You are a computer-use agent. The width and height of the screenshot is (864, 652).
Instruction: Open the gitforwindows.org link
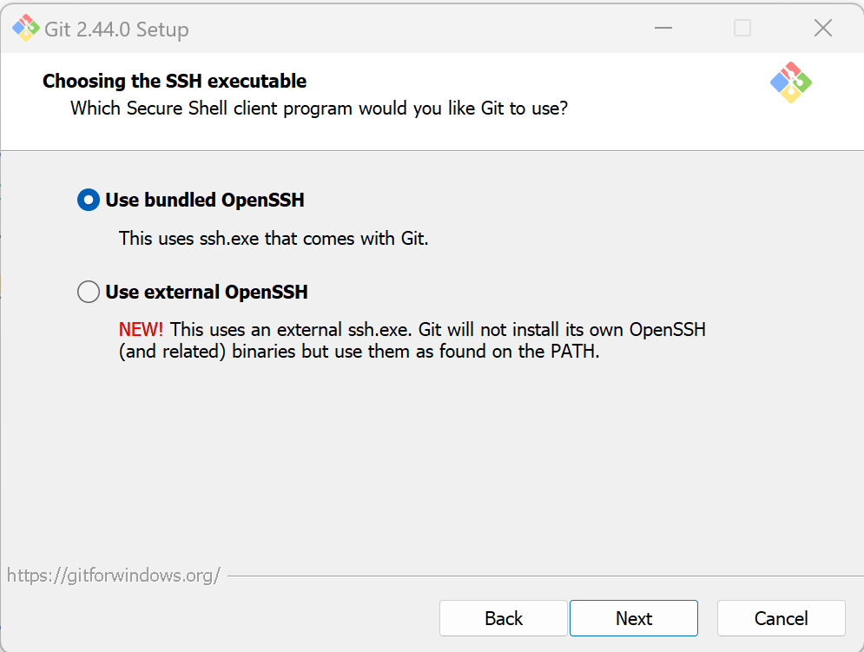114,575
